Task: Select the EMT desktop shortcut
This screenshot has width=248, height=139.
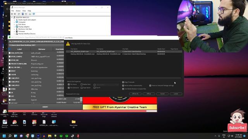Action: (34, 123)
